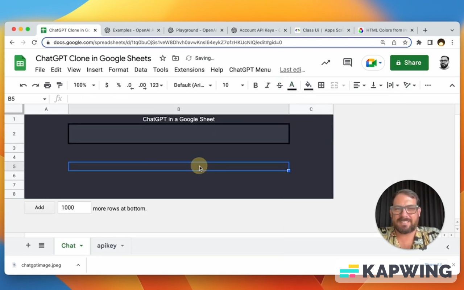Open the File menu
The width and height of the screenshot is (464, 290).
40,70
